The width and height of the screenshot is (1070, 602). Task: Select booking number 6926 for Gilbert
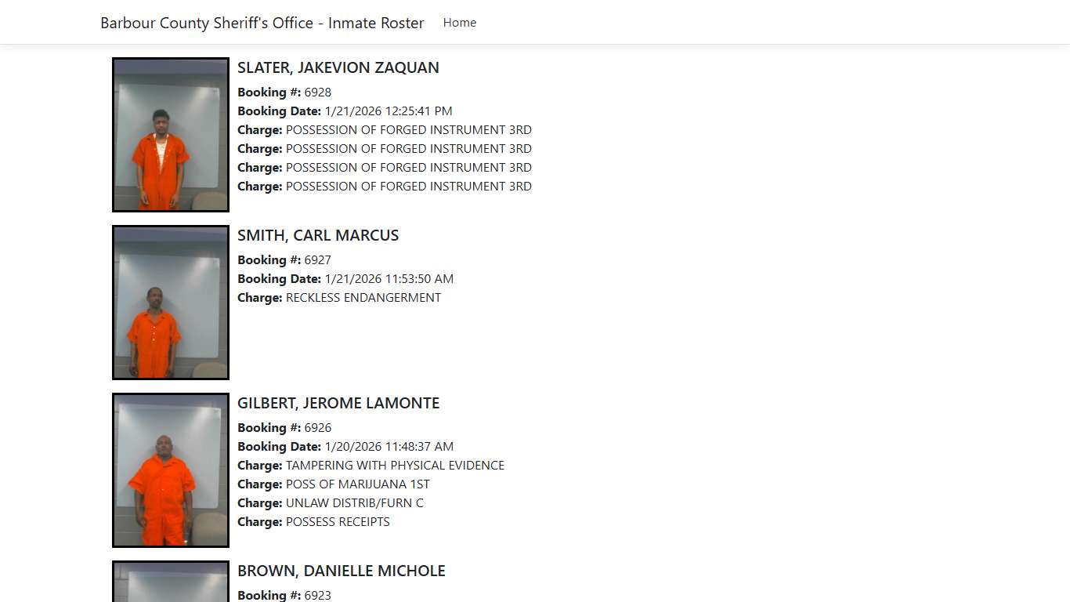click(317, 427)
